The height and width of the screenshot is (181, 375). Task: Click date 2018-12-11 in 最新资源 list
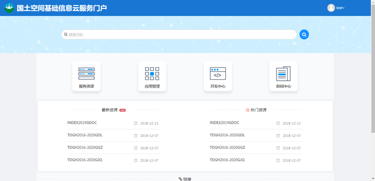pyautogui.click(x=149, y=123)
